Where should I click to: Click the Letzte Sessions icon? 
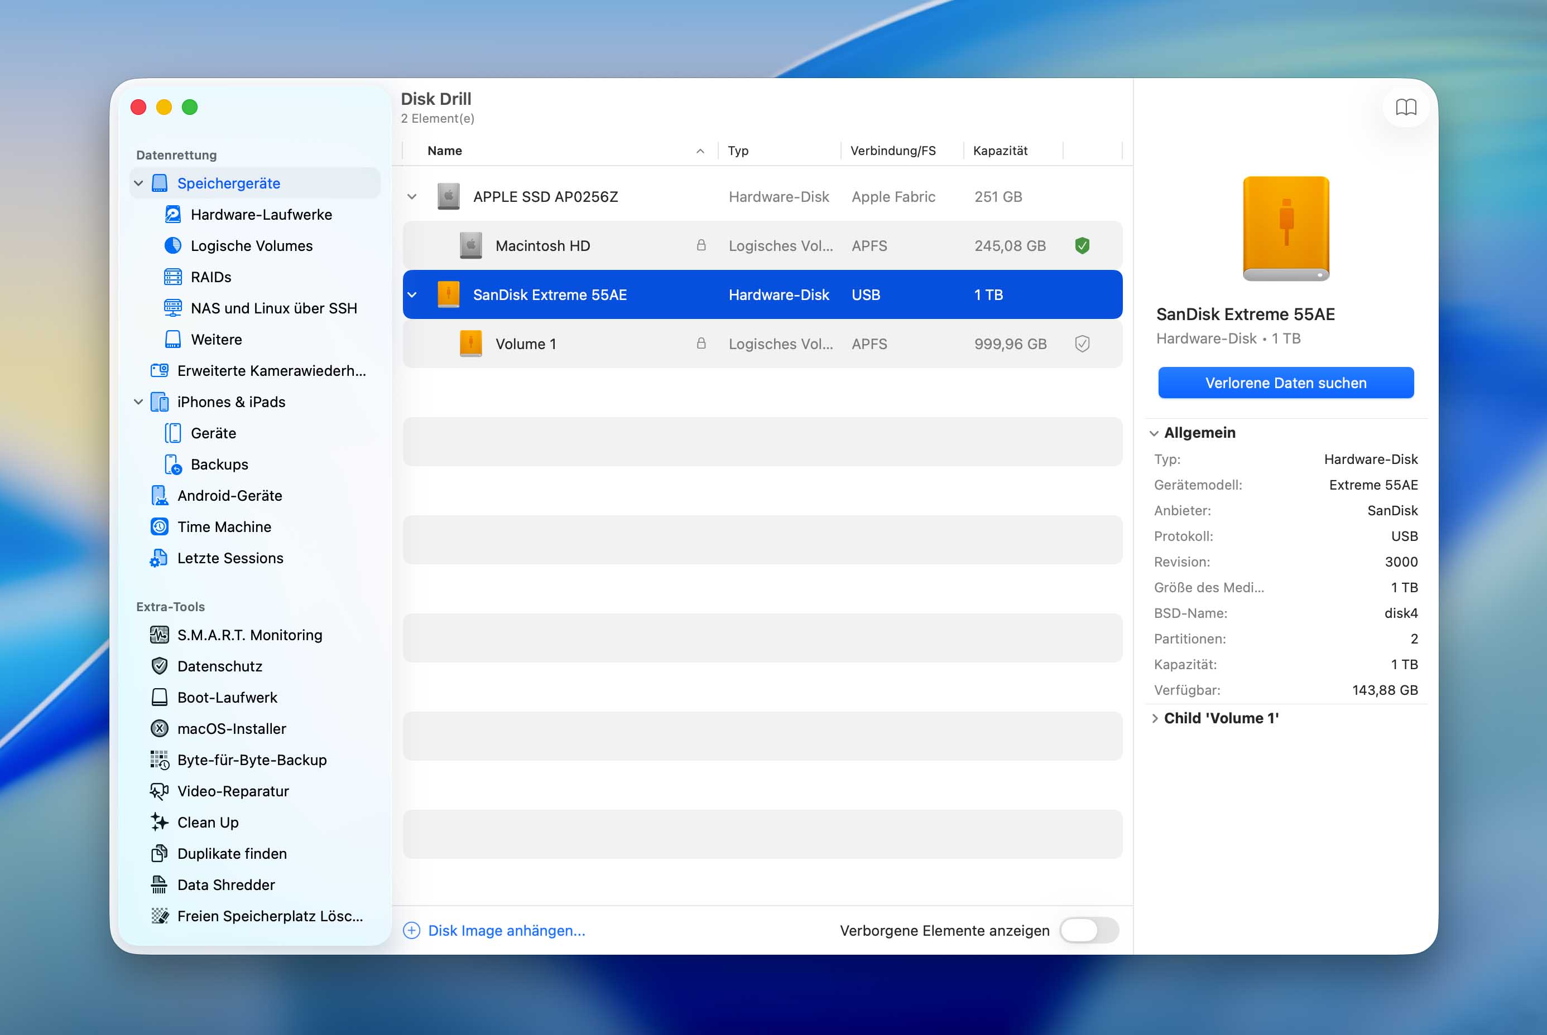[x=159, y=558]
